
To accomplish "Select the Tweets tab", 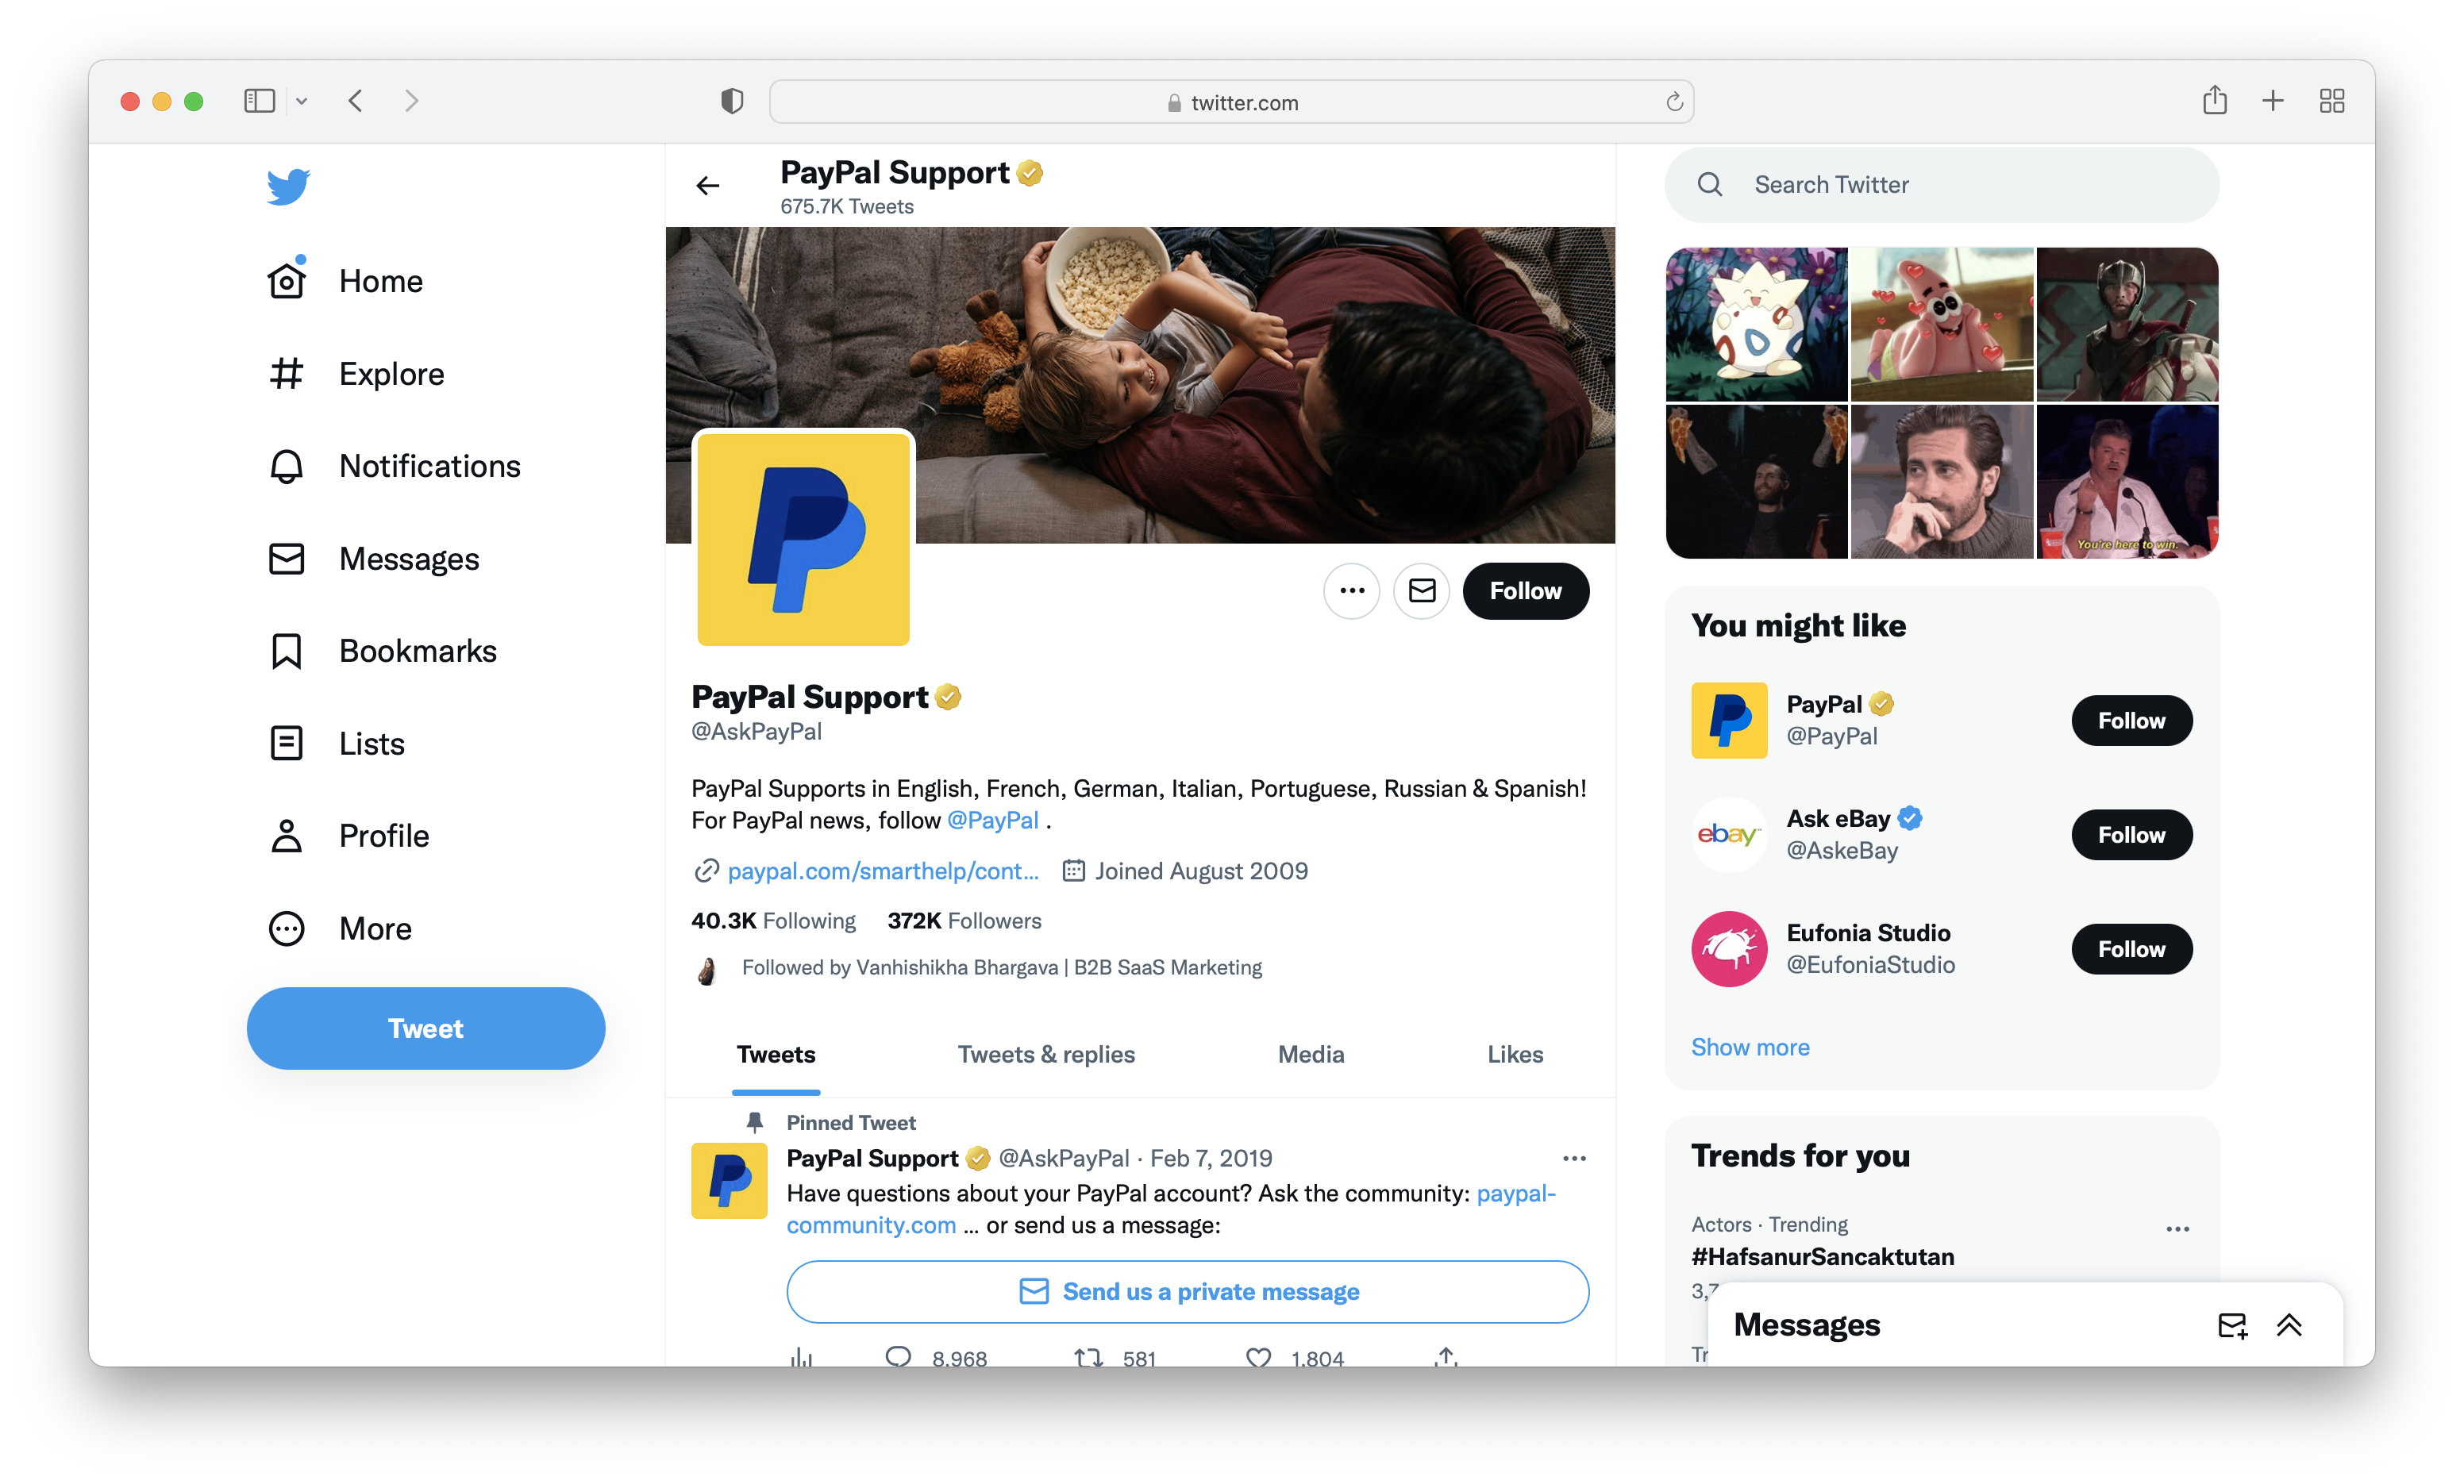I will tap(775, 1053).
